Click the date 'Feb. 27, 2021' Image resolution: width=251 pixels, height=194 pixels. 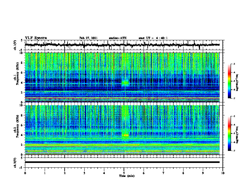(88, 38)
